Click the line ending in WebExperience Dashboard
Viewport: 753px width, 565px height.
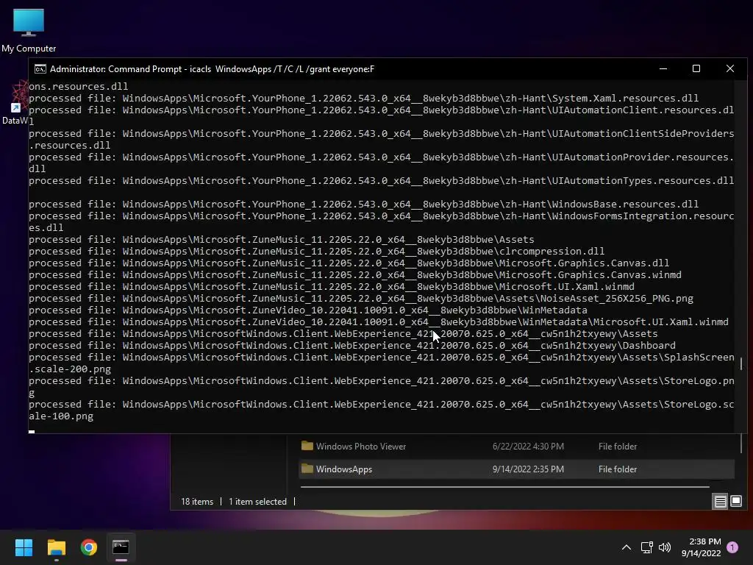point(352,346)
